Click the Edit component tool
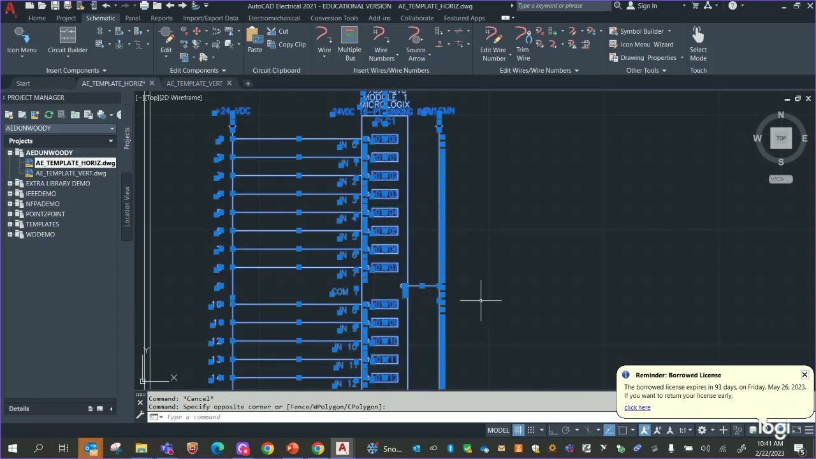Image resolution: width=816 pixels, height=459 pixels. click(x=166, y=40)
